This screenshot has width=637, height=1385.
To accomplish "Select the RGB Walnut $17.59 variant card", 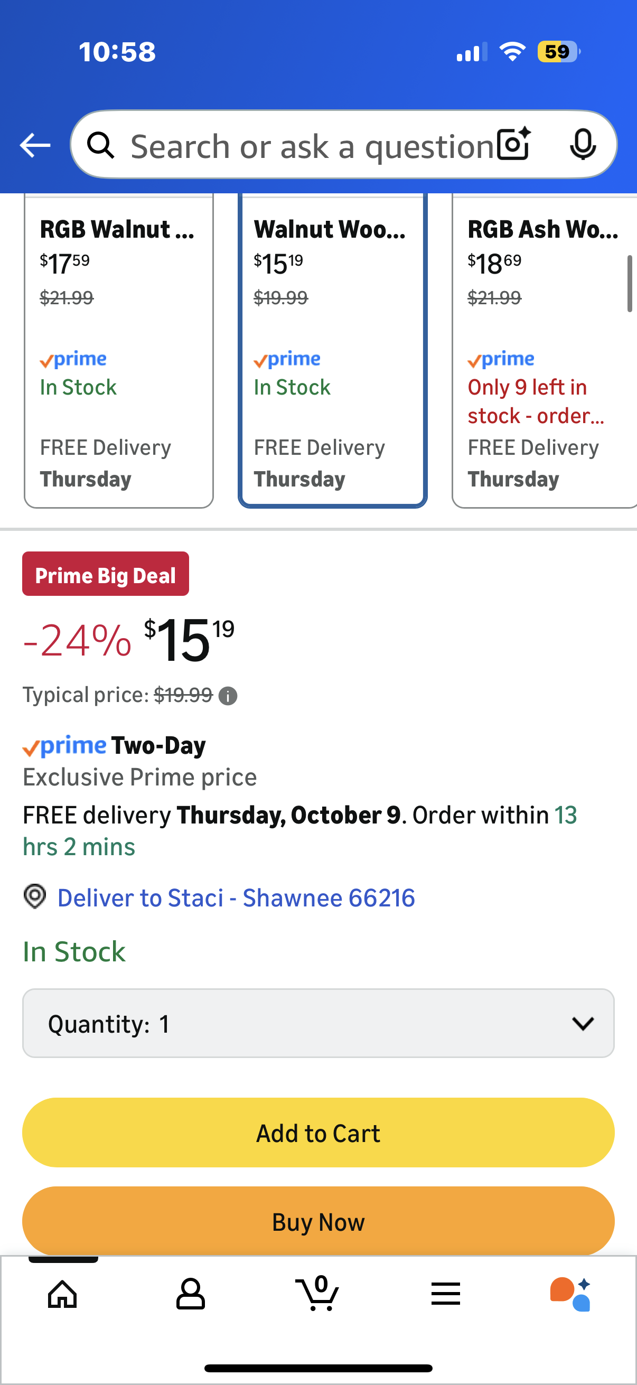I will click(118, 352).
